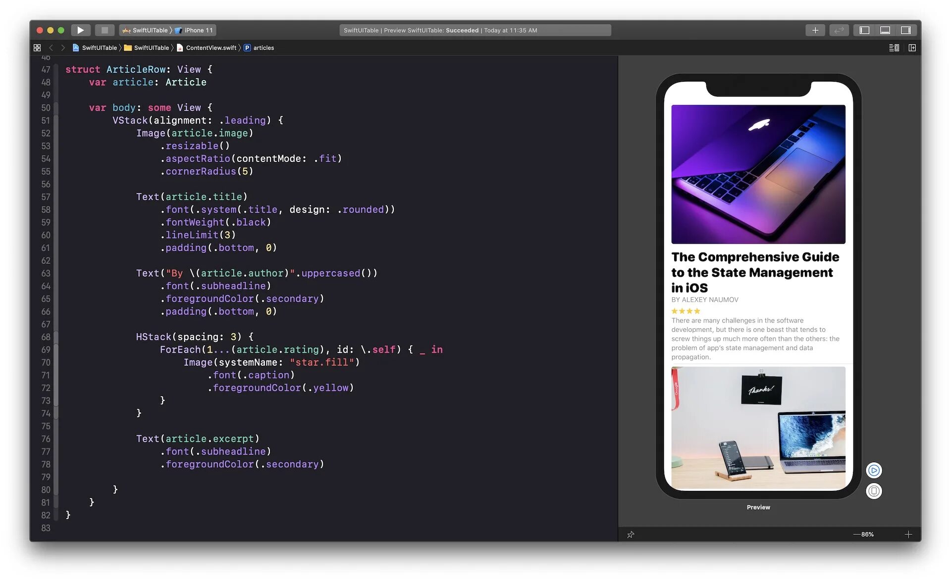Toggle the right inspector panel visibility
This screenshot has width=951, height=581.
click(x=906, y=30)
